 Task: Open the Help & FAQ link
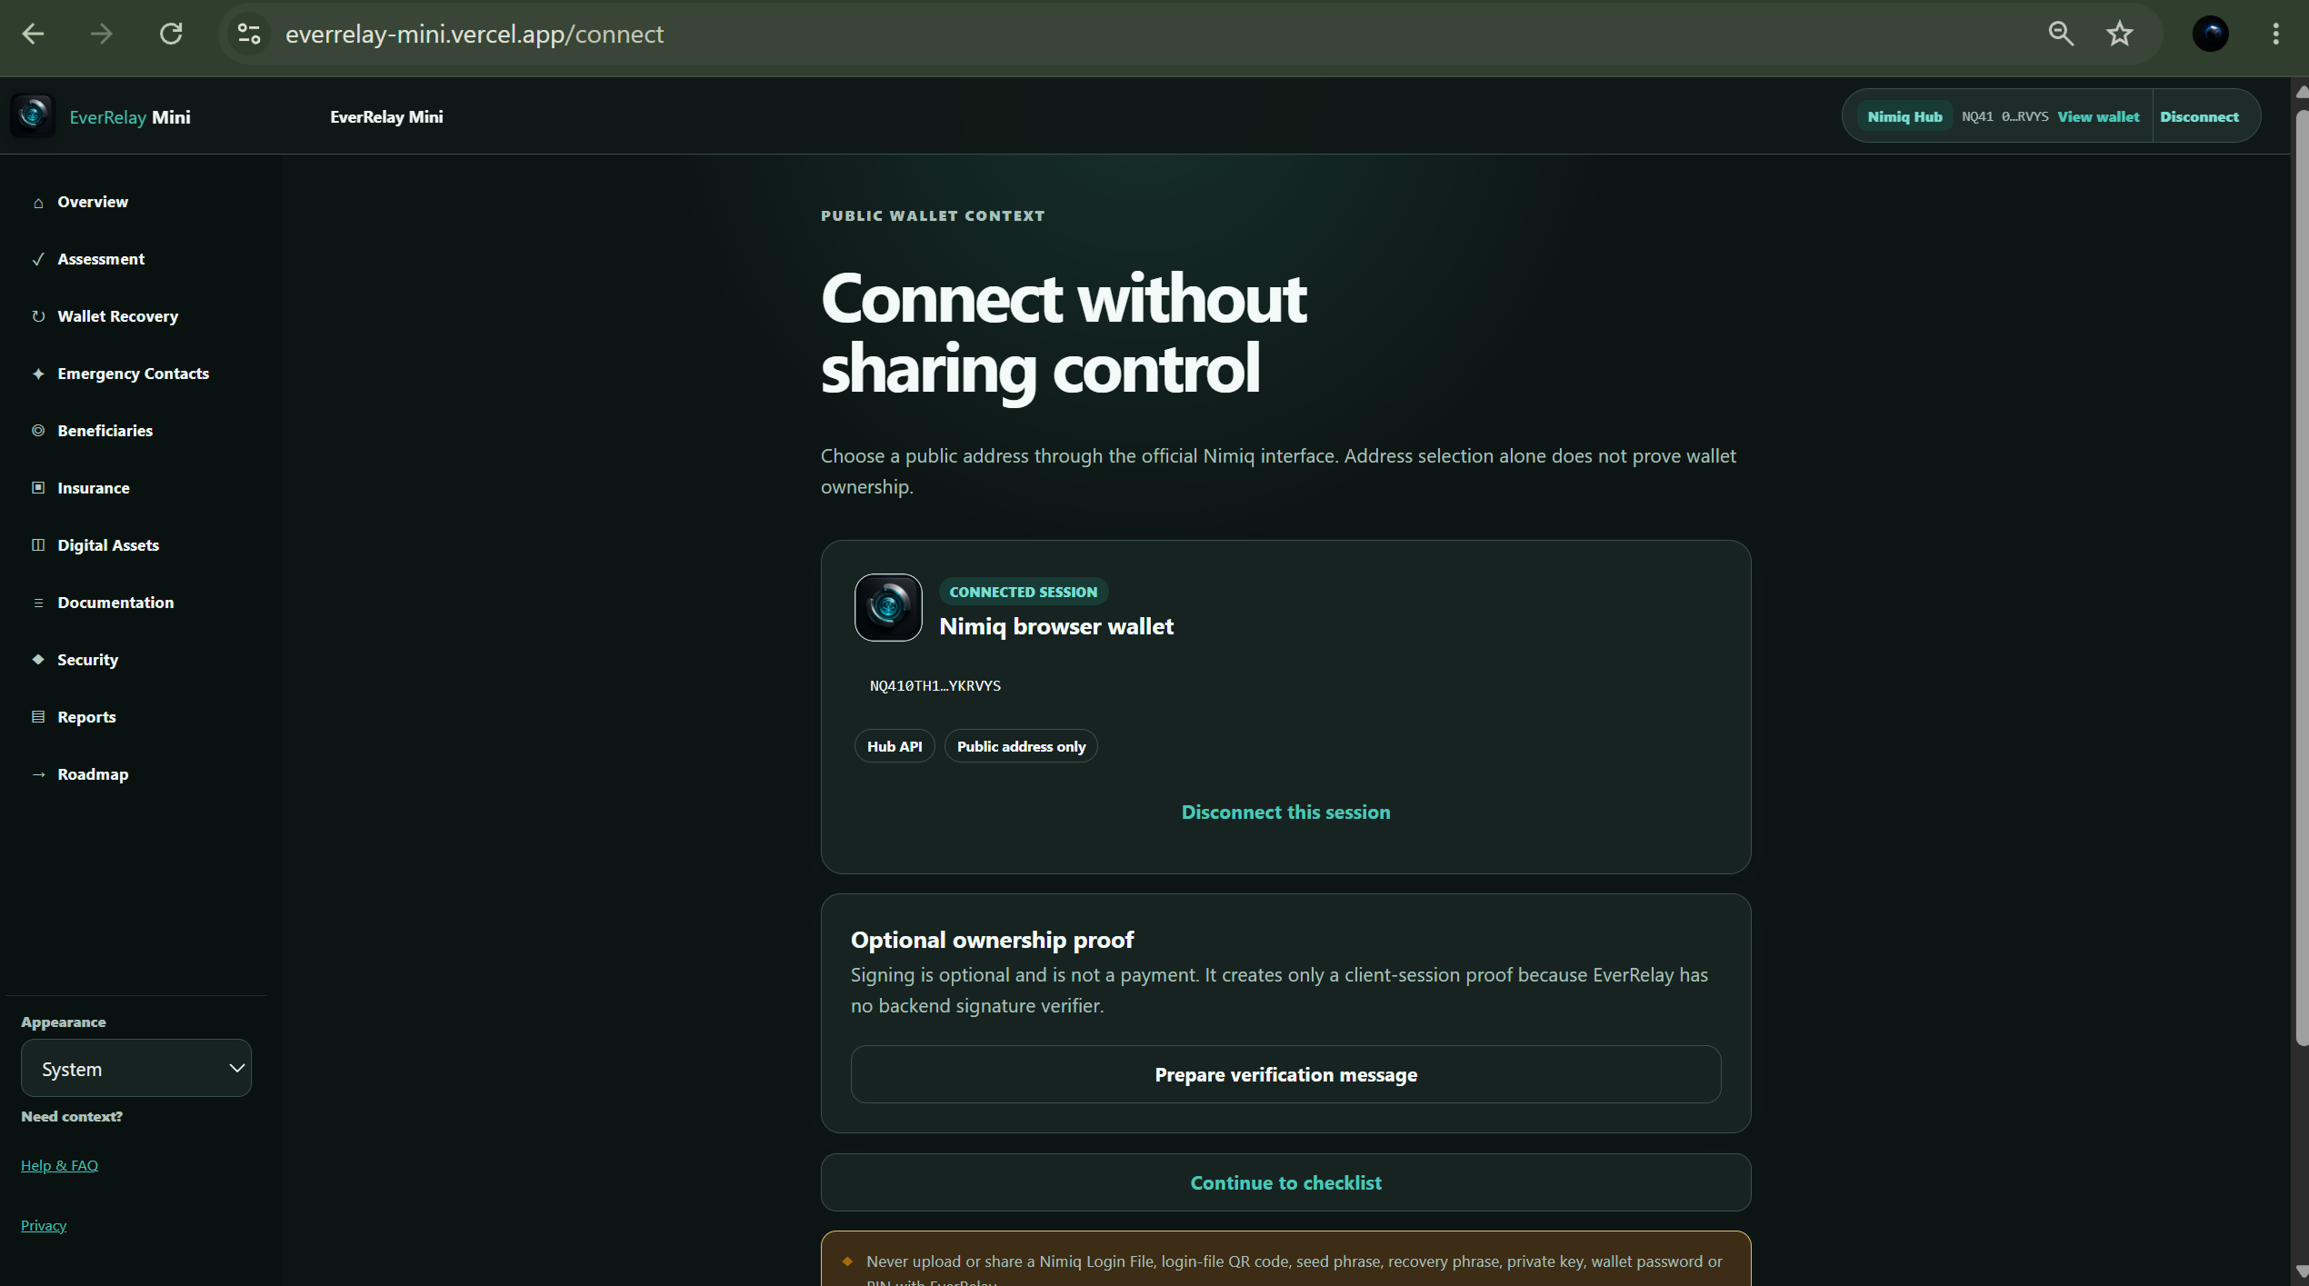coord(59,1165)
